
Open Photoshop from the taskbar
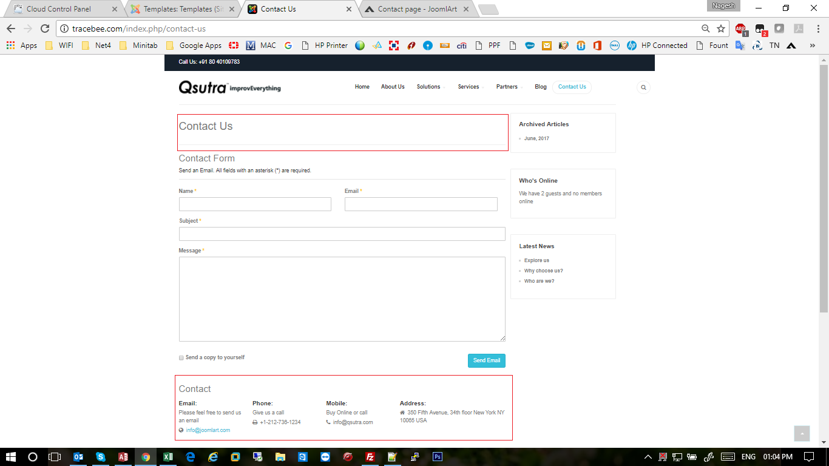(x=438, y=457)
